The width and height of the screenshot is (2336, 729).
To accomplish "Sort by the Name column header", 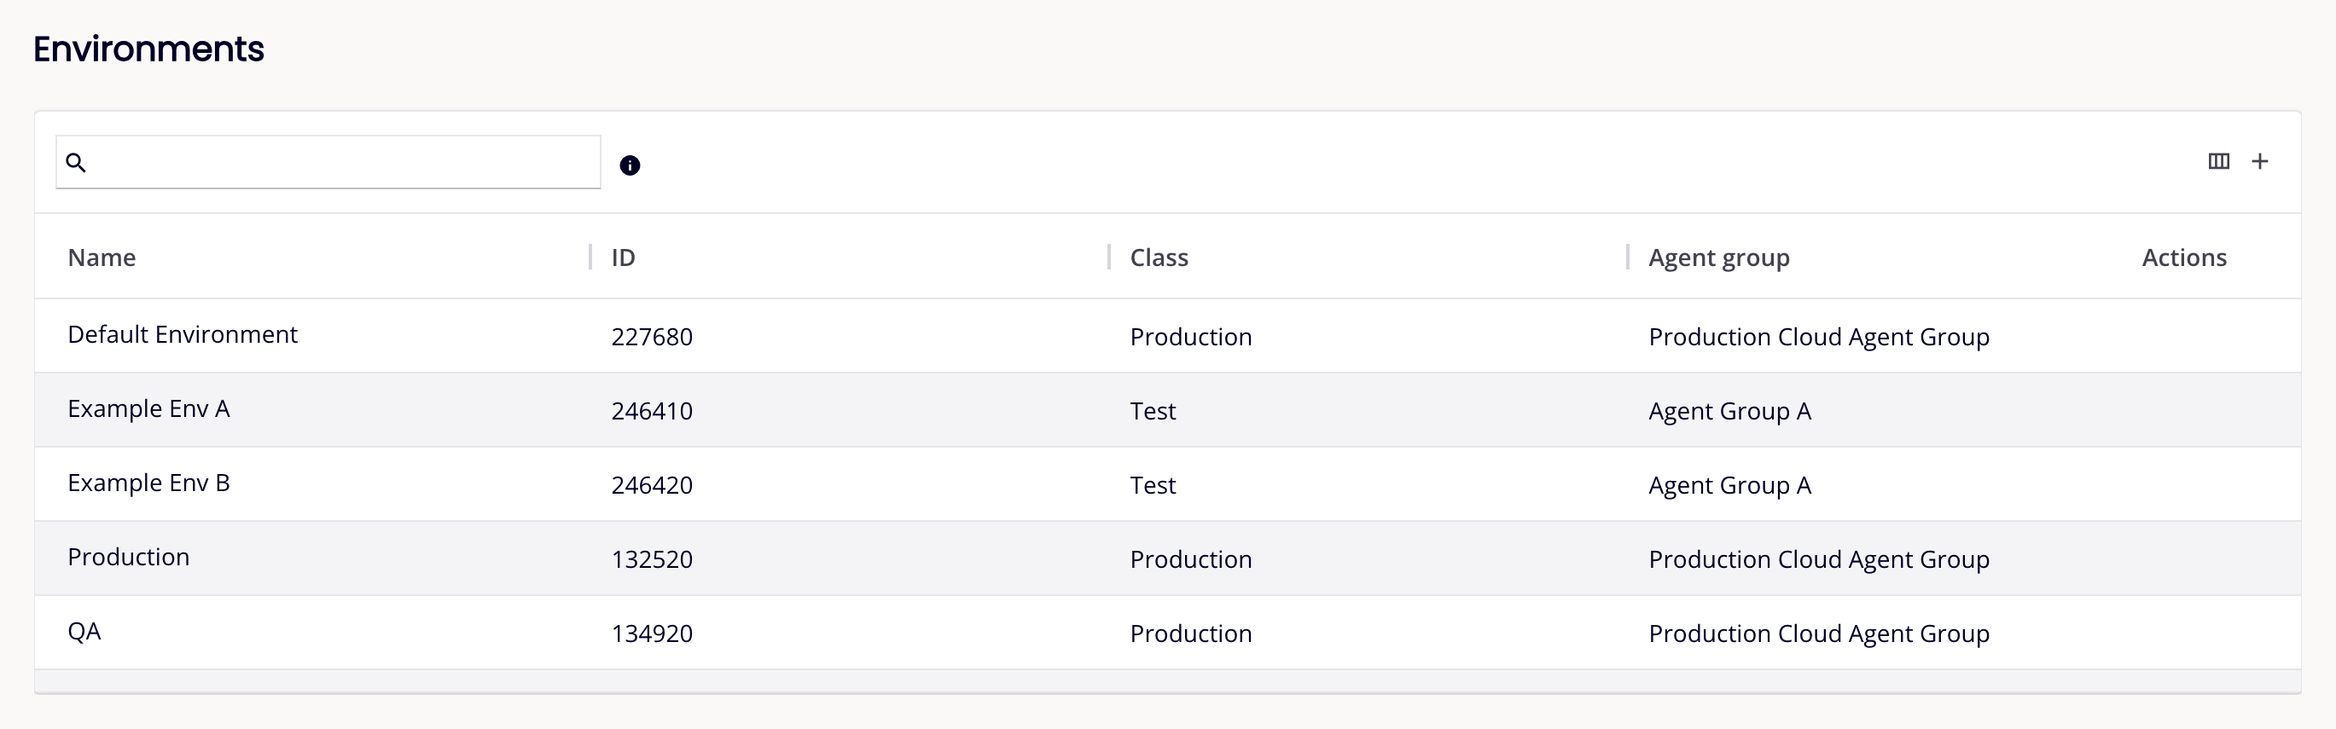I will (x=102, y=257).
